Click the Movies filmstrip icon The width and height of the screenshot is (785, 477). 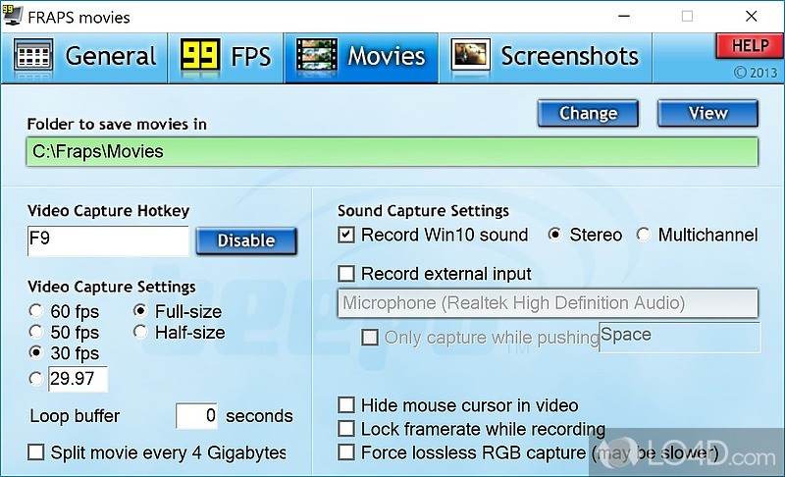pos(316,55)
